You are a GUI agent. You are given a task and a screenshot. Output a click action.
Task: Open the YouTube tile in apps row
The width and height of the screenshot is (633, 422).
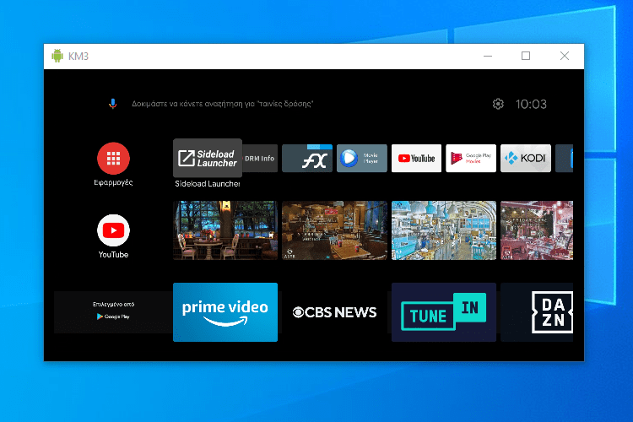416,159
